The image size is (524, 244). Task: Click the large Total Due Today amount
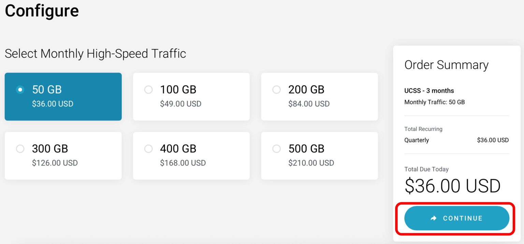pyautogui.click(x=452, y=186)
